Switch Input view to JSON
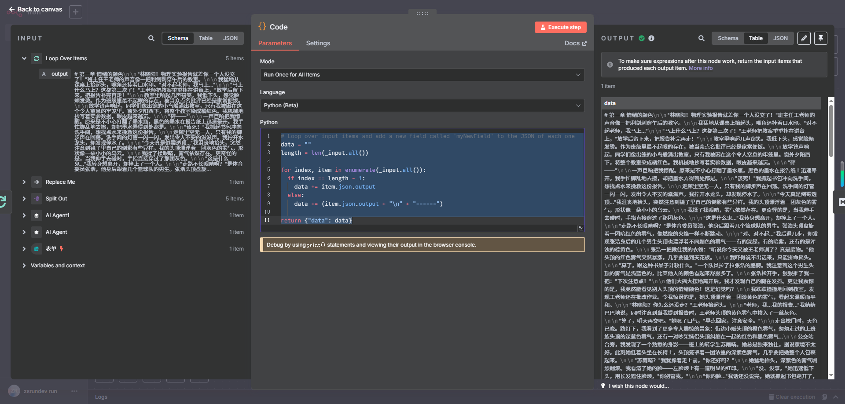845x404 pixels. pos(230,38)
